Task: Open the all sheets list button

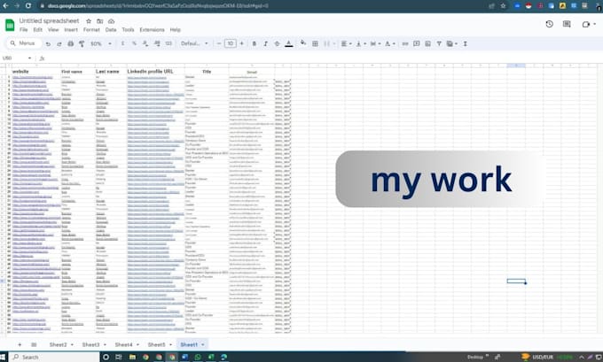Action: click(34, 344)
